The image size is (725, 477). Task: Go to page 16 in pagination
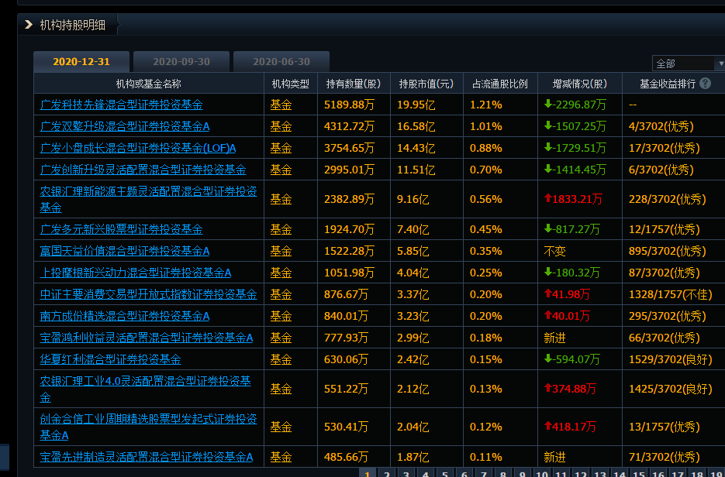pos(658,473)
